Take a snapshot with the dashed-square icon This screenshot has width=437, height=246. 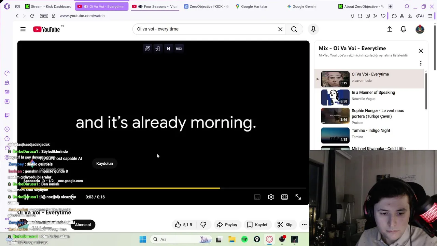(x=360, y=16)
